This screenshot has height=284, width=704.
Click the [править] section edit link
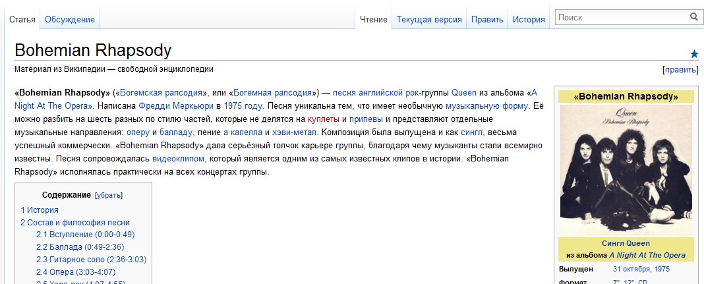tap(681, 70)
